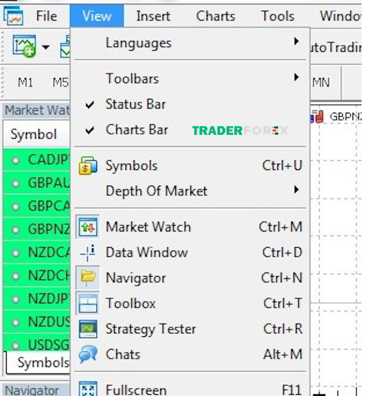Click the Fullscreen menu icon

[87, 389]
